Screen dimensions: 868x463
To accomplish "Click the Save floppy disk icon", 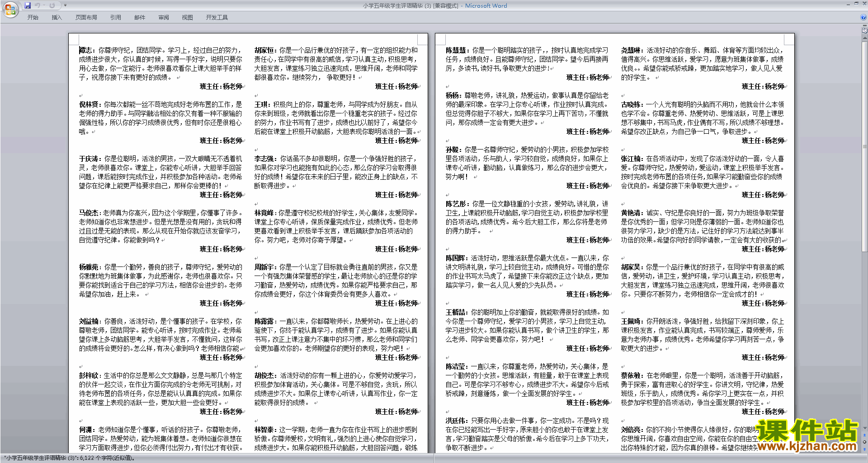I will coord(28,5).
